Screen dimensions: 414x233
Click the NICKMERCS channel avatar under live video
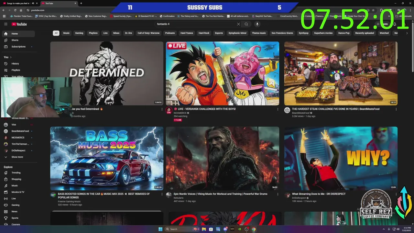pyautogui.click(x=169, y=110)
